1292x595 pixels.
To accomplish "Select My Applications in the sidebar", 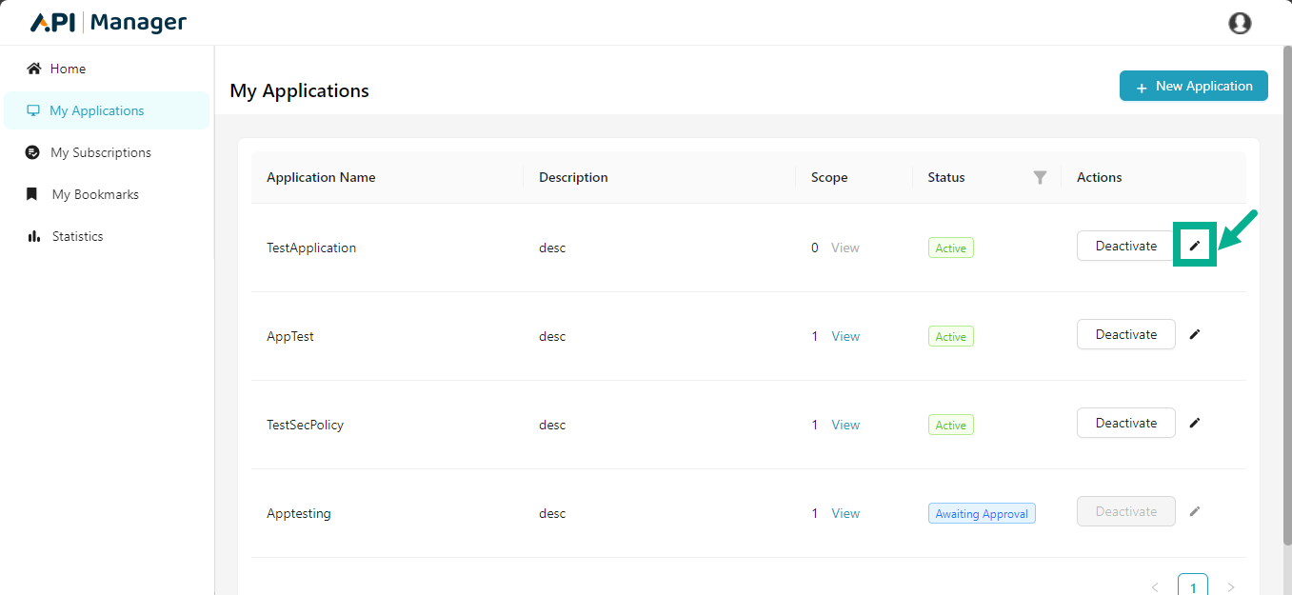I will tap(96, 110).
